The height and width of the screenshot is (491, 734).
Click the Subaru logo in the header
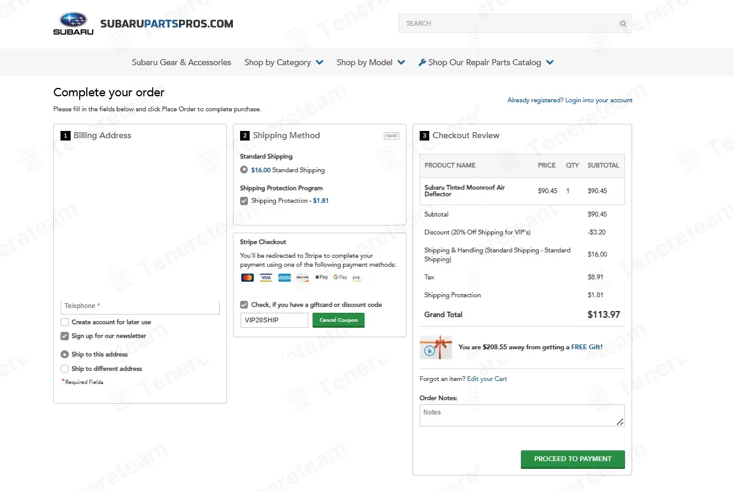pyautogui.click(x=73, y=23)
